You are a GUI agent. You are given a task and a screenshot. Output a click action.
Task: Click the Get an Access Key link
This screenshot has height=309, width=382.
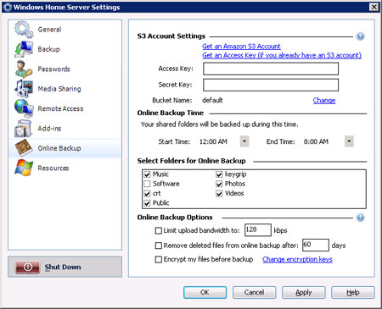point(282,55)
